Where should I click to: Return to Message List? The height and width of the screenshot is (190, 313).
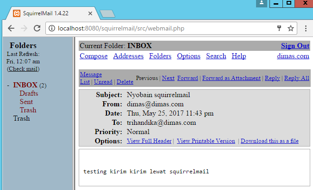(x=91, y=74)
